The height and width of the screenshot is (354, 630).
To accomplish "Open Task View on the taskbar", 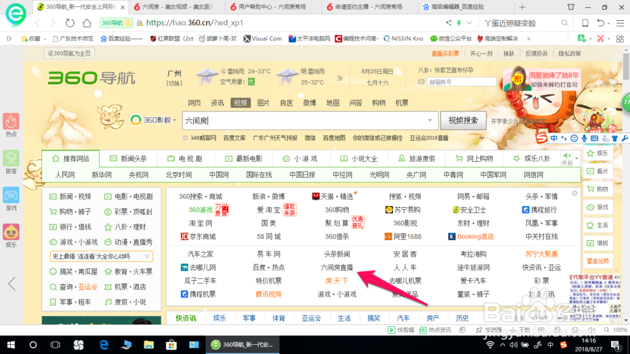I will [55, 345].
